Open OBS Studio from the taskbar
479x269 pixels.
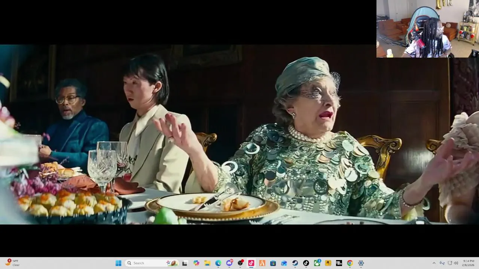(240, 263)
